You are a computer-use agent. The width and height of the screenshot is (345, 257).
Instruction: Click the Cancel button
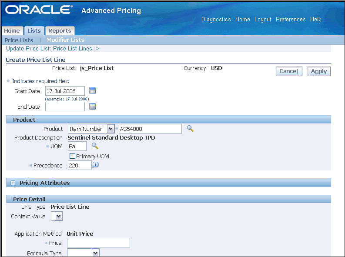[289, 71]
